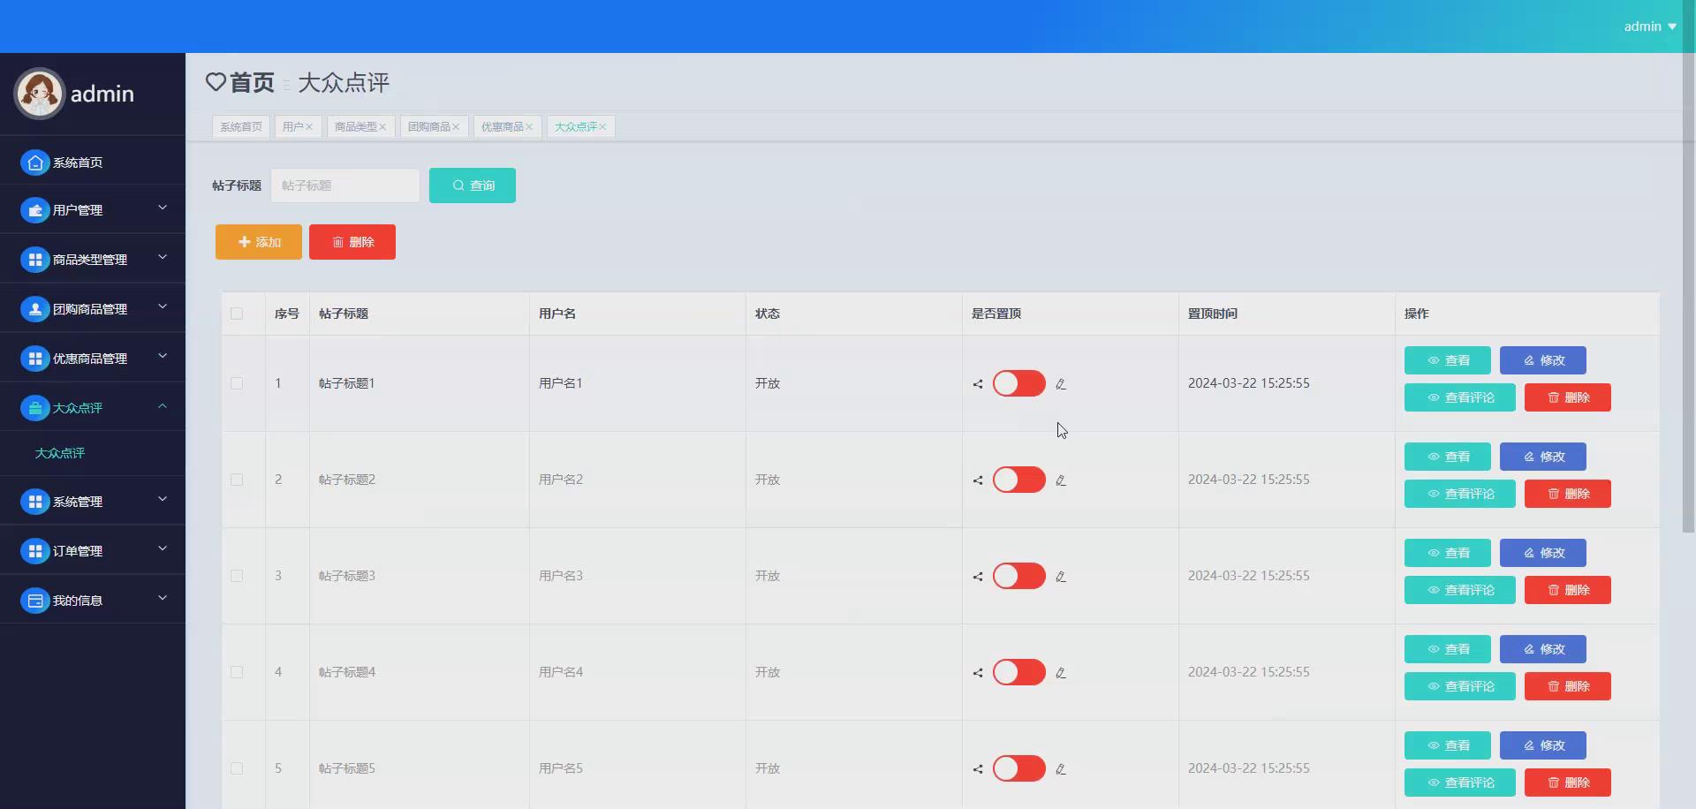The width and height of the screenshot is (1696, 809).
Task: Click the 用户管理 sidebar icon
Action: tap(35, 210)
